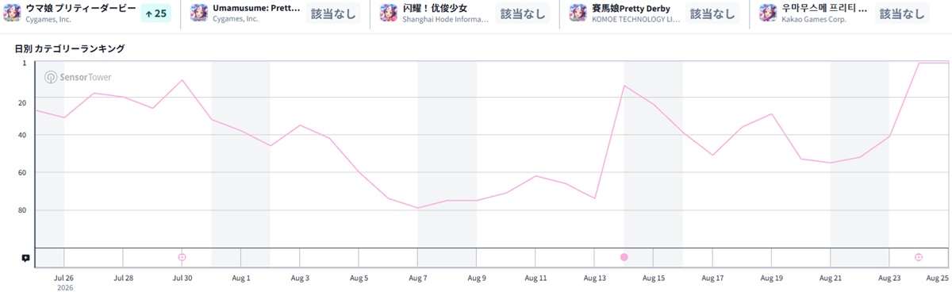Select the filled pink marker near Aug 14
952x292 pixels.
(x=624, y=257)
